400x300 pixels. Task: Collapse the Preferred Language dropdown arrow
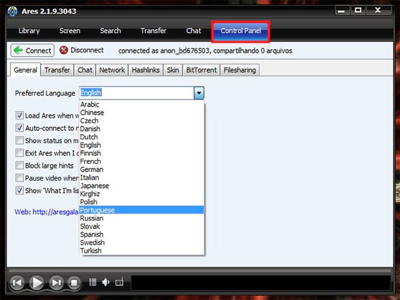pos(199,93)
